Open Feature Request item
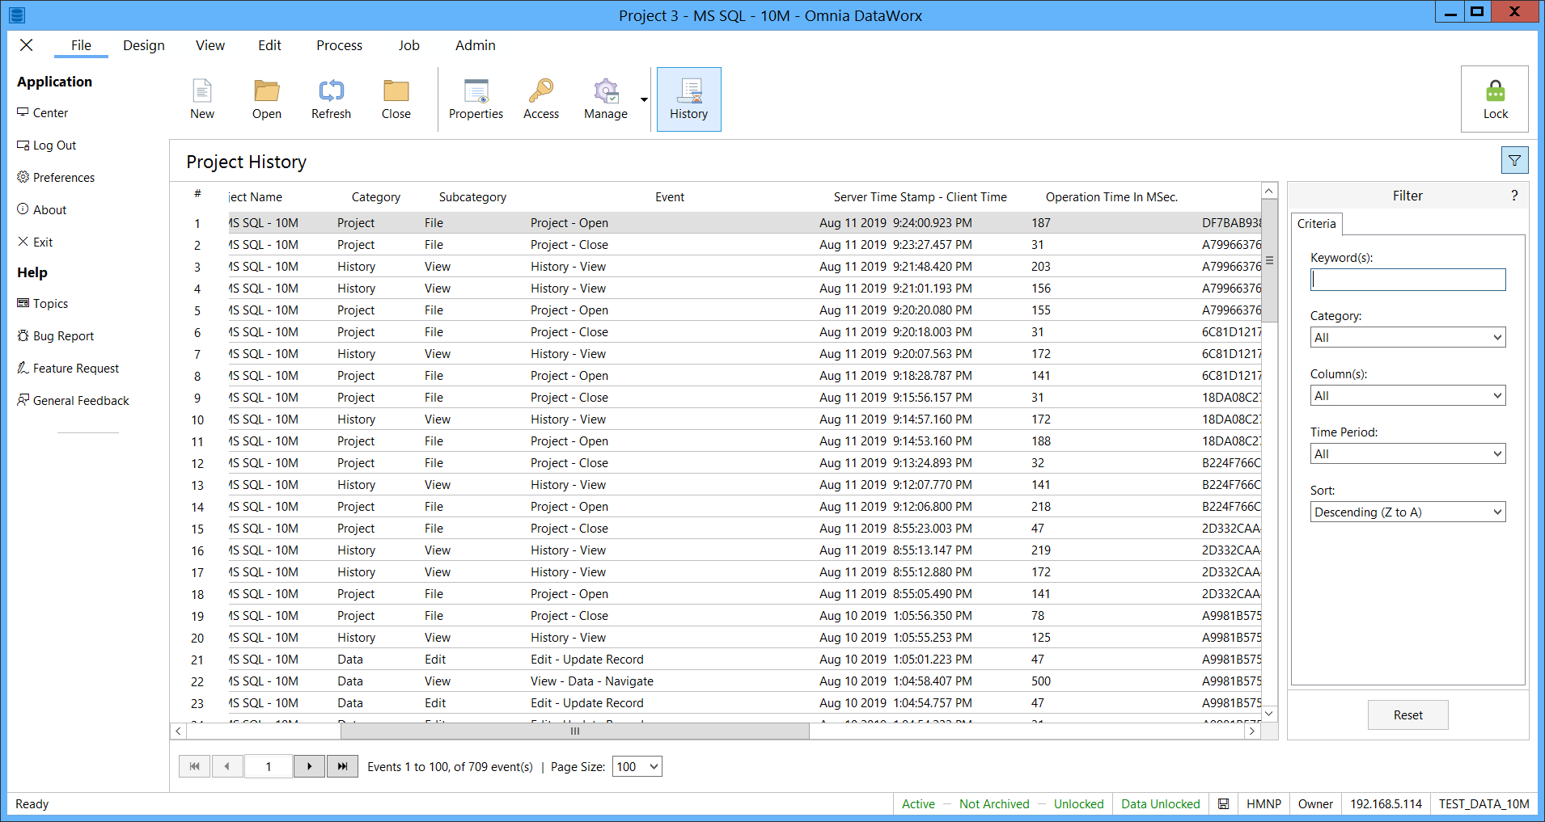This screenshot has height=822, width=1545. (68, 369)
